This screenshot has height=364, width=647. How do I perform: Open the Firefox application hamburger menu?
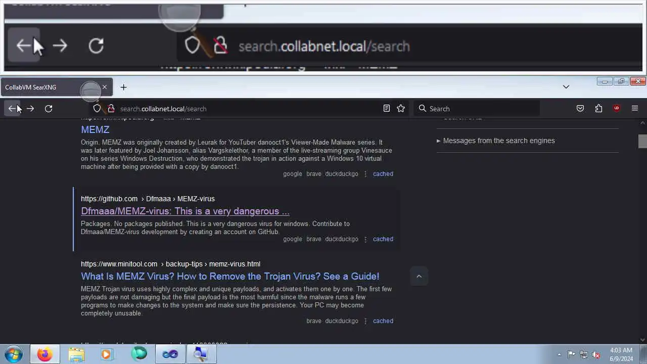coord(635,109)
